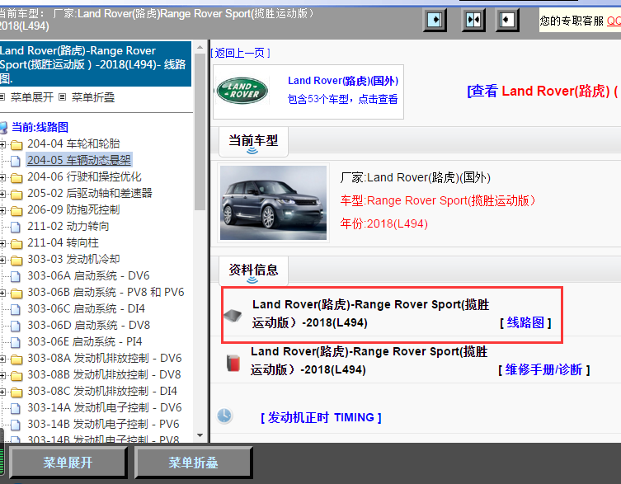The width and height of the screenshot is (621, 484).
Task: Expand the 303-06B 启动系统 tree node
Action: coord(2,293)
